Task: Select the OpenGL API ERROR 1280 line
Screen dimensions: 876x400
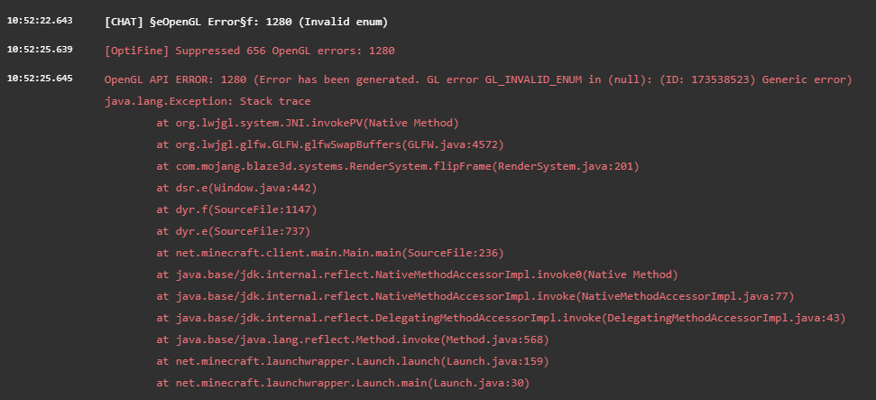Action: [478, 79]
